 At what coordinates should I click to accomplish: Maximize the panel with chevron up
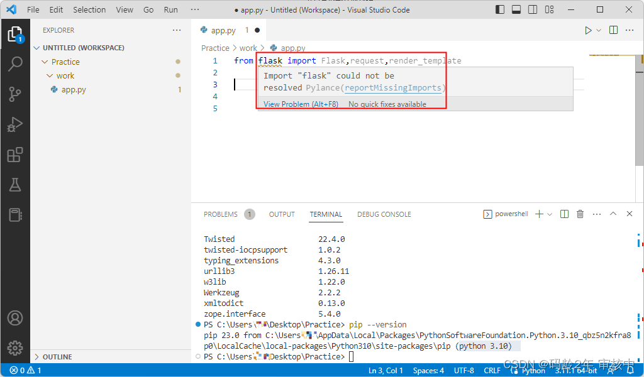pyautogui.click(x=613, y=214)
